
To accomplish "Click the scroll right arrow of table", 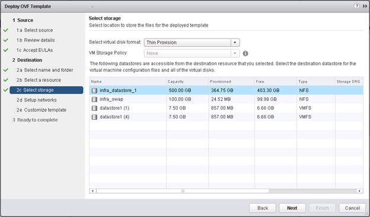I will click(x=359, y=191).
